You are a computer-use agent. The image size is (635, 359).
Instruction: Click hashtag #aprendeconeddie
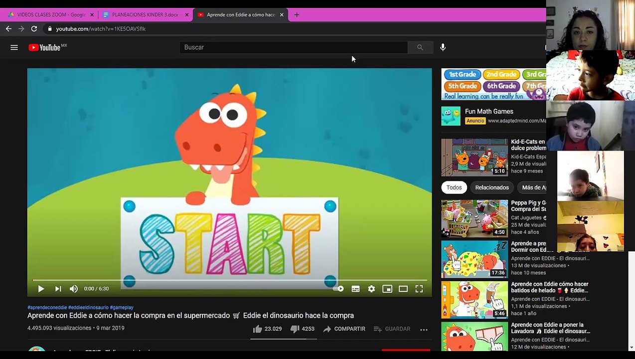pos(47,308)
